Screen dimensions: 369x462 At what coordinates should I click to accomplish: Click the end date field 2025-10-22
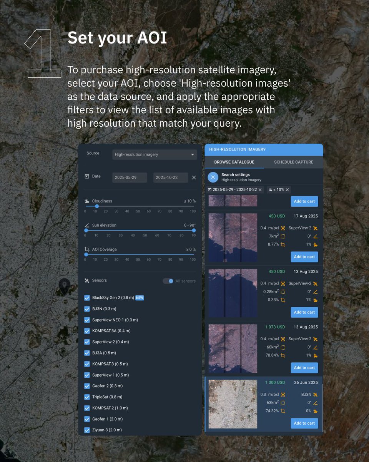point(171,177)
